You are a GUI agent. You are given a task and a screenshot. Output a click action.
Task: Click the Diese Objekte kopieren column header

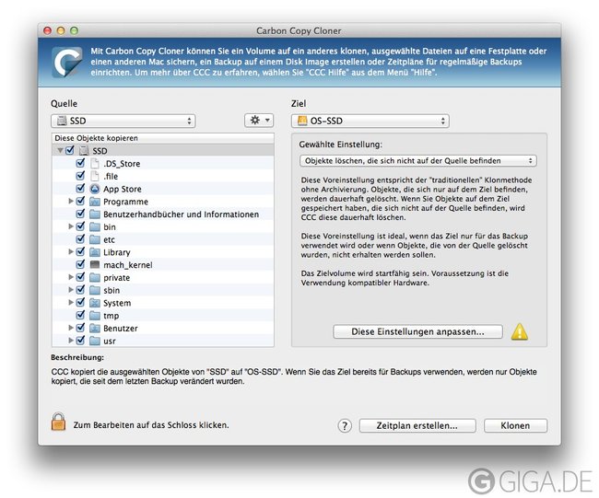[163, 138]
